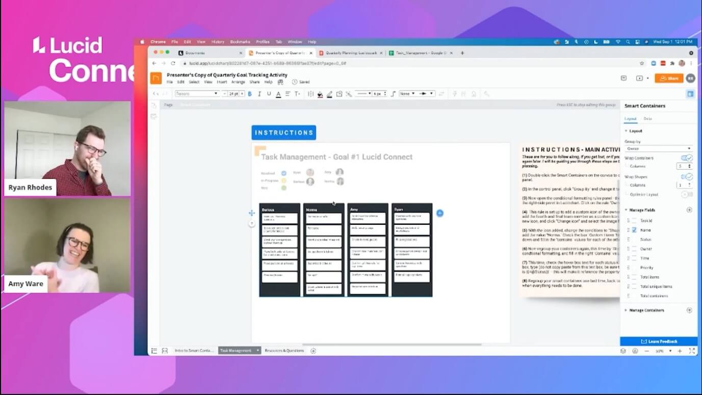Collapse the Layout section

[x=626, y=131]
